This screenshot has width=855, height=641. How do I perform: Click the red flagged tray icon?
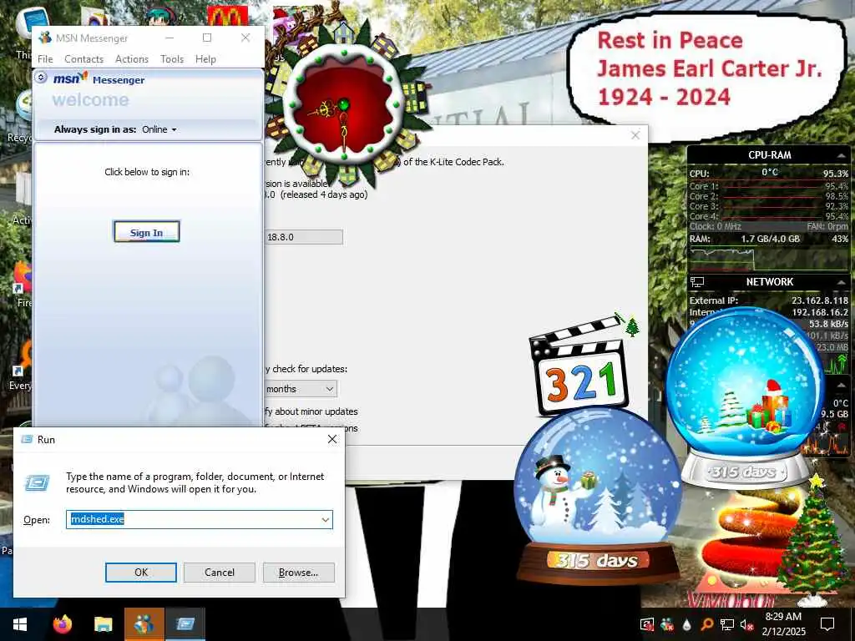pyautogui.click(x=647, y=624)
